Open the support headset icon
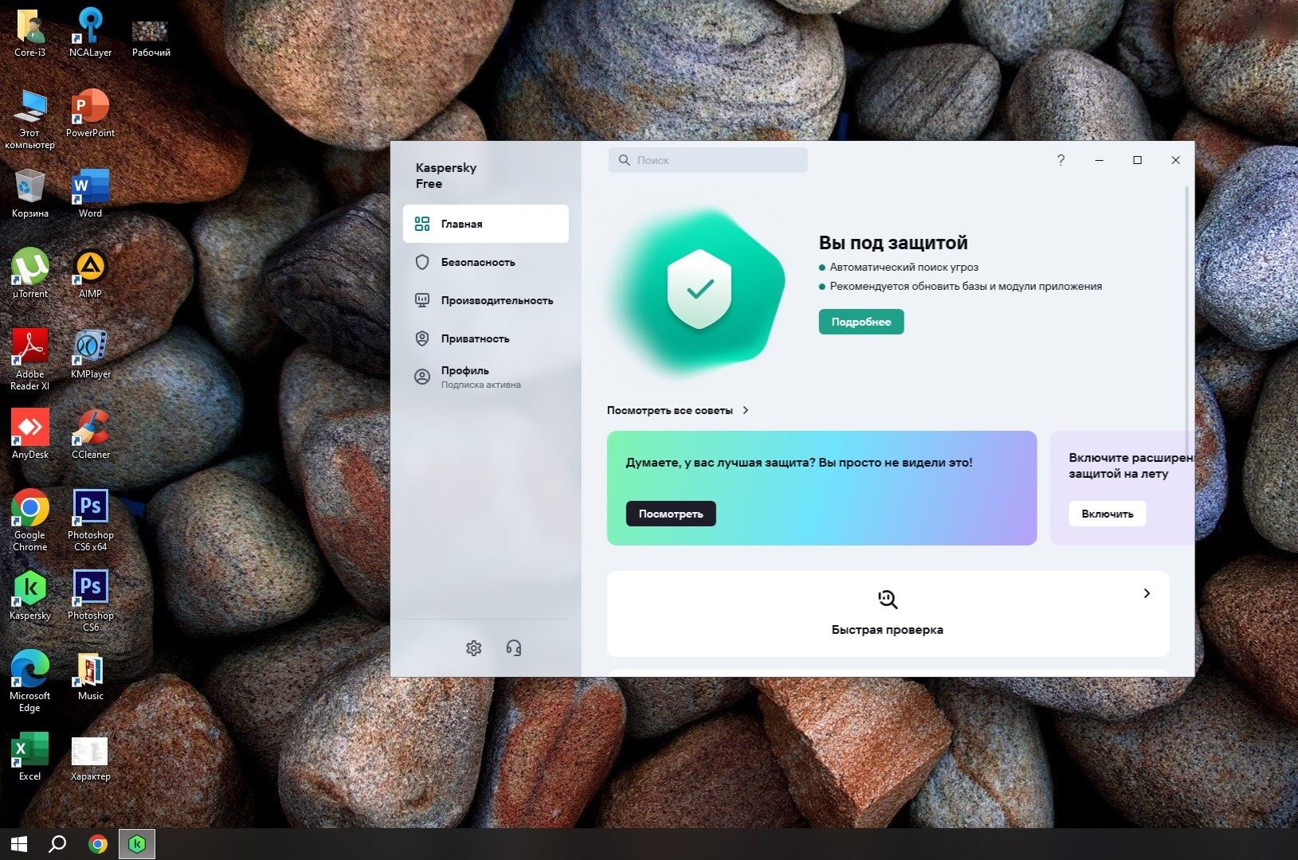 point(514,648)
